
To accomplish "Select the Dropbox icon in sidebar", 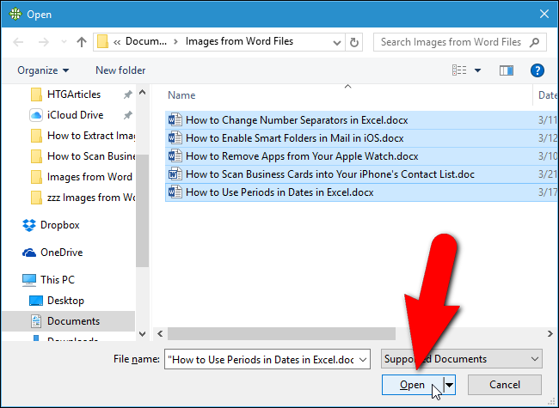I will point(29,225).
